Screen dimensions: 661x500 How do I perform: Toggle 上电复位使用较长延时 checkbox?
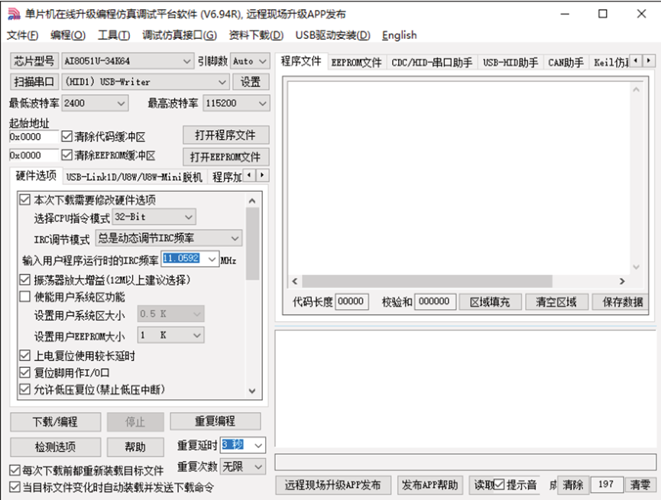click(25, 356)
